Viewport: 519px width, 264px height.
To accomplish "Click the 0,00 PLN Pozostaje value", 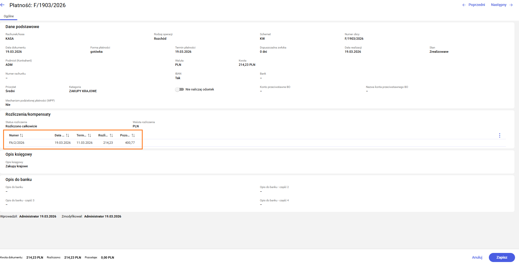I will point(107,257).
